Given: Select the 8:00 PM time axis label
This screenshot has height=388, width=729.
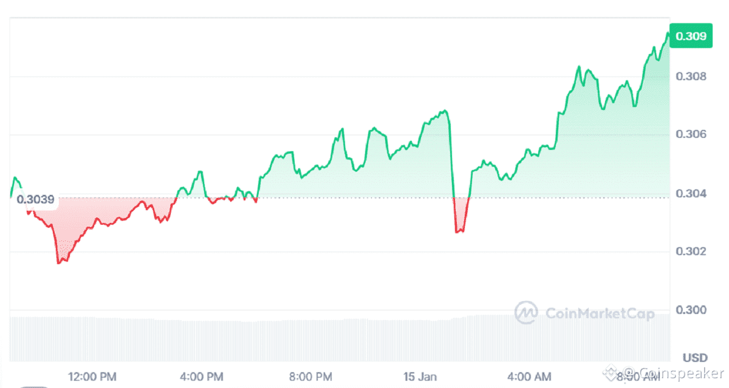Looking at the screenshot, I should click(x=312, y=376).
